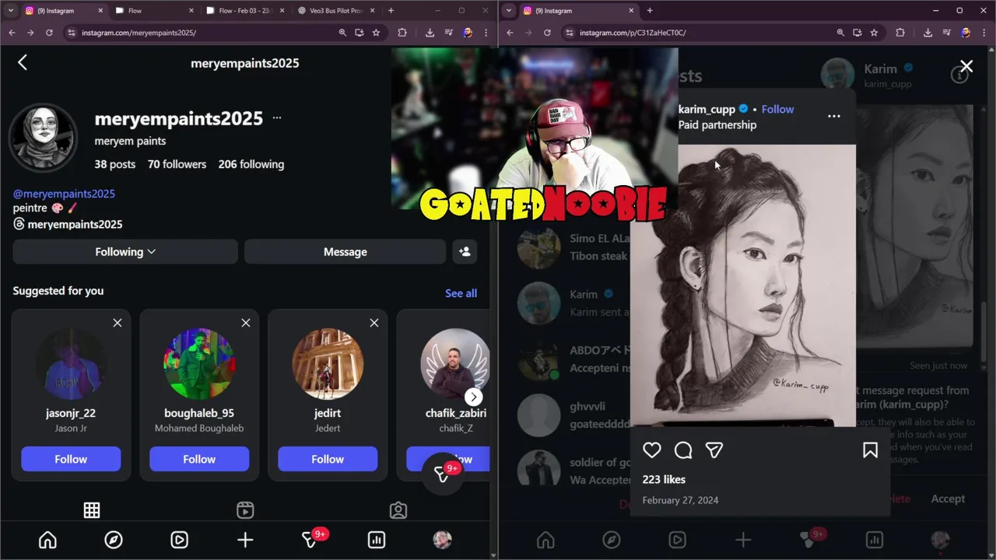Create new post with plus icon
This screenshot has width=996, height=560.
[245, 540]
